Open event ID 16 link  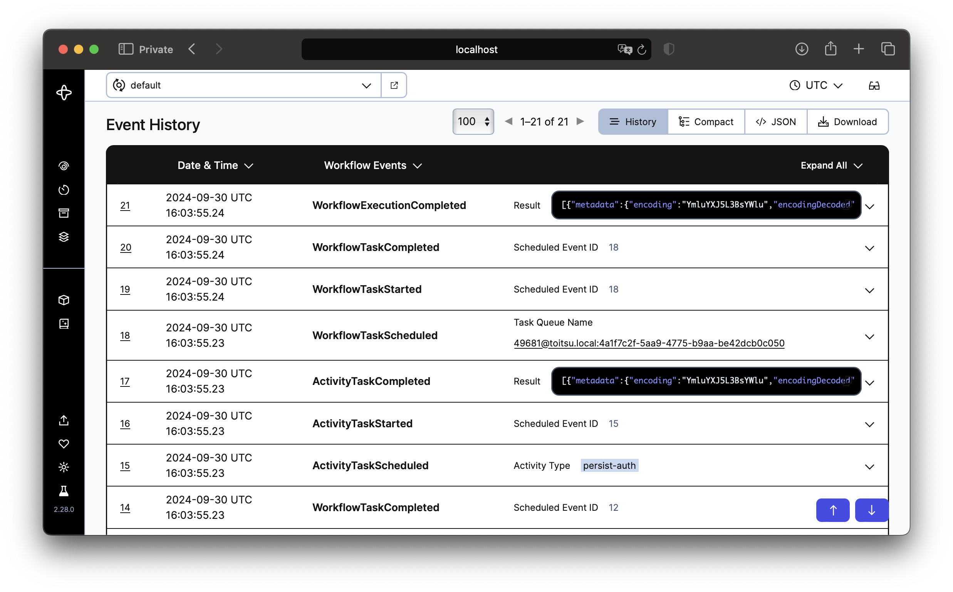pyautogui.click(x=126, y=424)
